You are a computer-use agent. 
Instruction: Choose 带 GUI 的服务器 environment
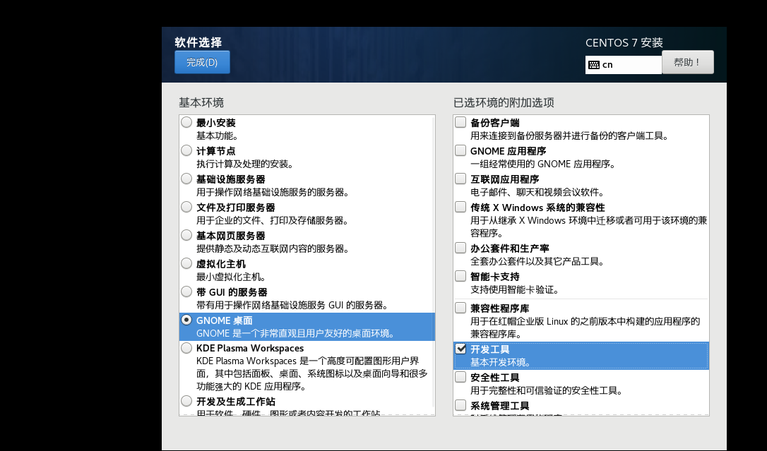(x=186, y=291)
